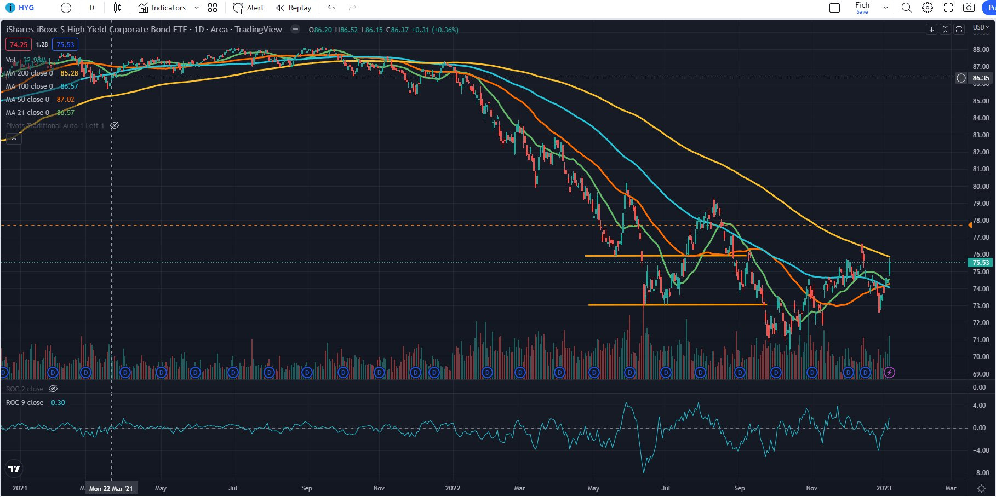Change chart type with candlestick icon
Screen dimensions: 996x497
pyautogui.click(x=117, y=8)
